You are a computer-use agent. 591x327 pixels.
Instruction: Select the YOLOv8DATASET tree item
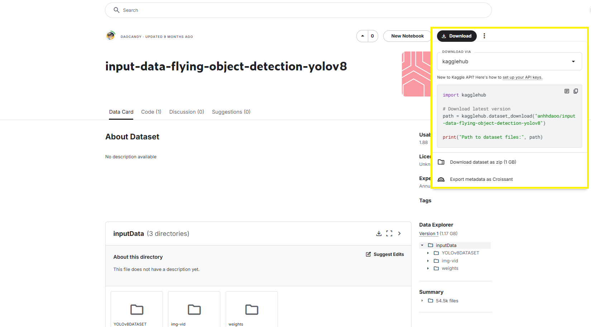(460, 253)
